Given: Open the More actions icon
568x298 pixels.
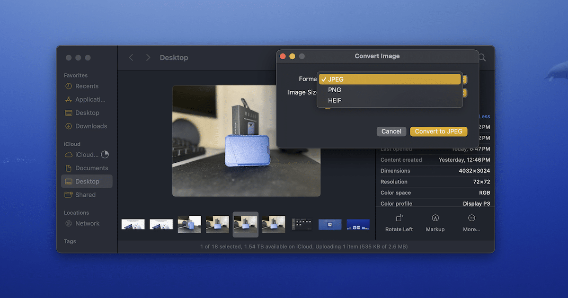Looking at the screenshot, I should (x=471, y=218).
